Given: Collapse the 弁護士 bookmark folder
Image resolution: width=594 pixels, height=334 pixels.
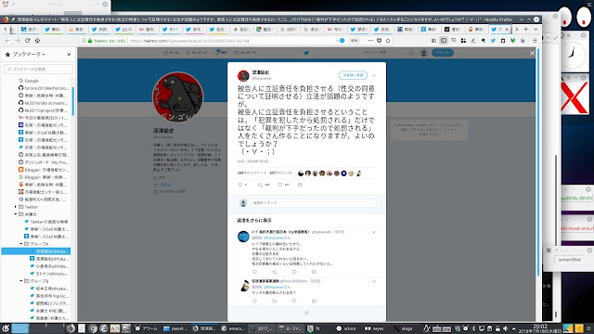Looking at the screenshot, I should (x=16, y=214).
